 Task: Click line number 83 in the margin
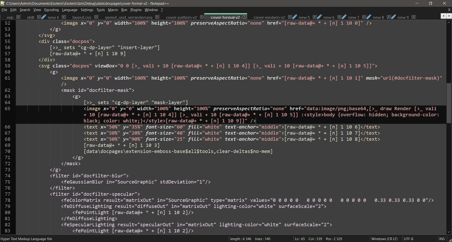pyautogui.click(x=8, y=230)
